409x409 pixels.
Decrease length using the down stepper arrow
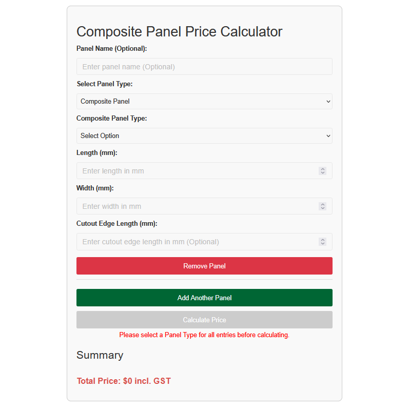click(x=323, y=173)
